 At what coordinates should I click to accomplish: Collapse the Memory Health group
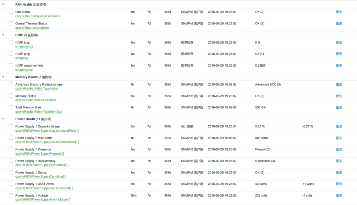click(x=4, y=77)
